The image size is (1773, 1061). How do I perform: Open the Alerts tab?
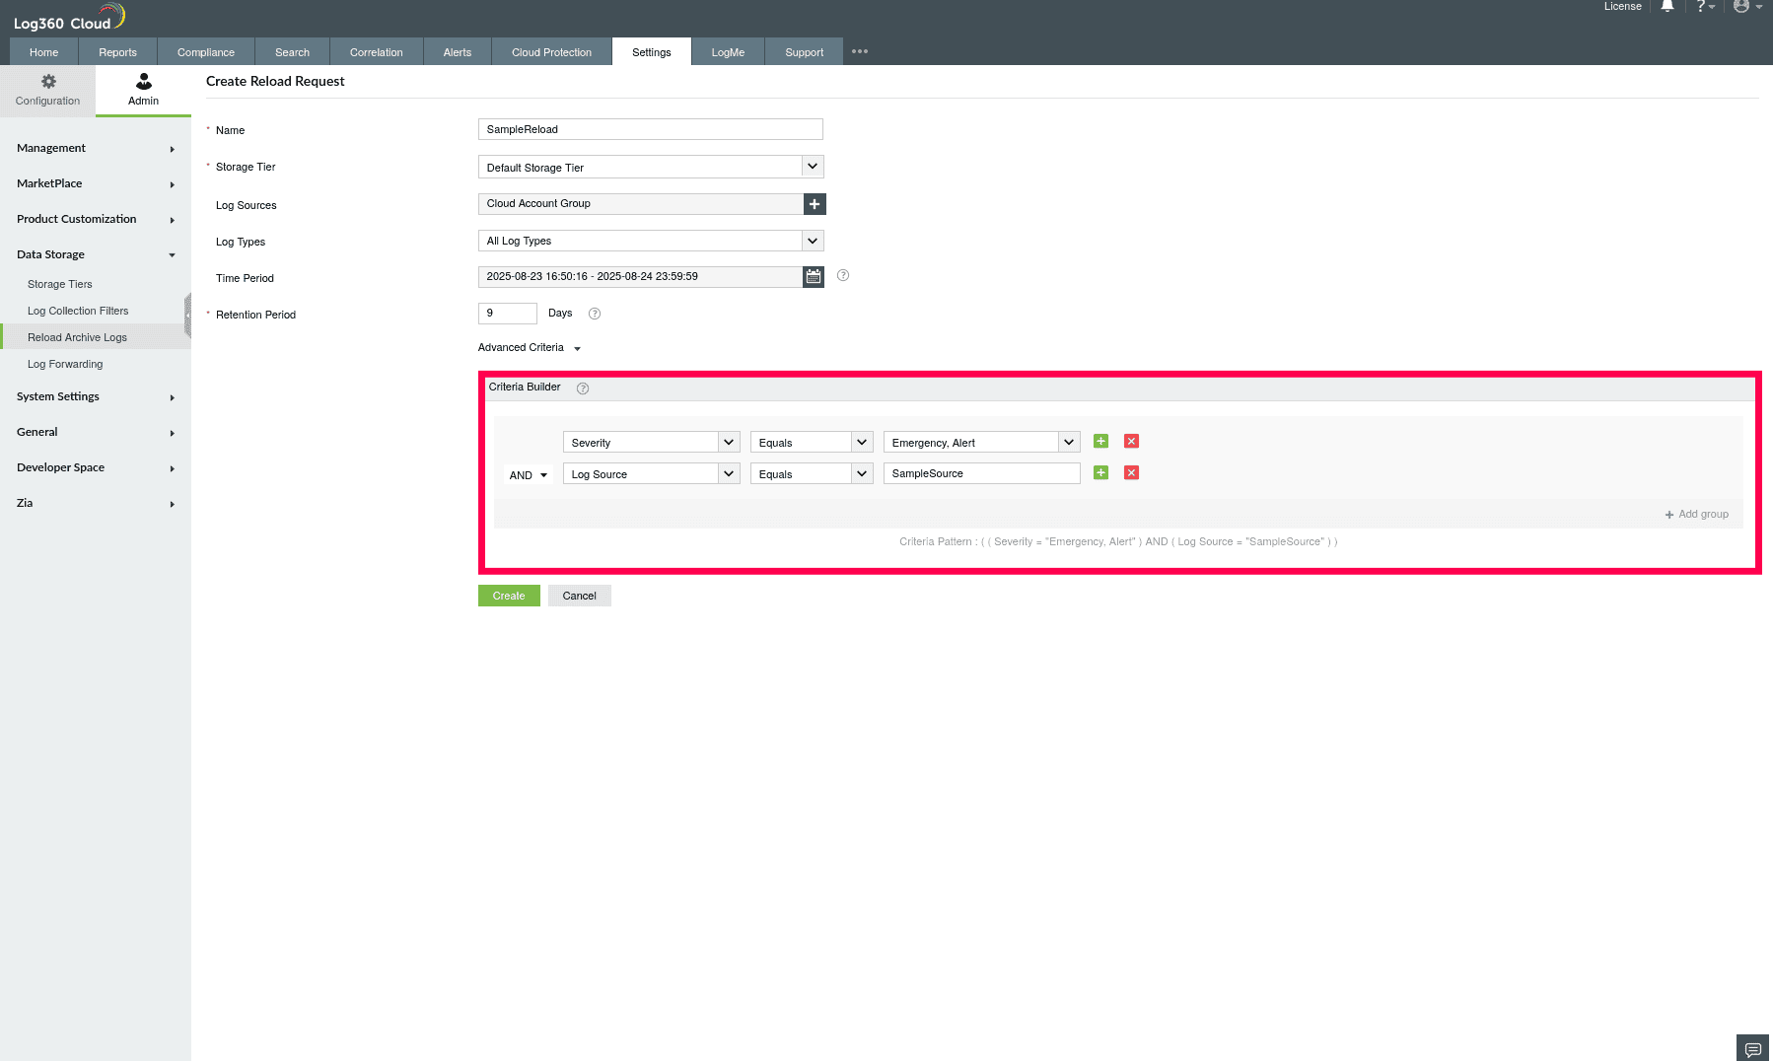[458, 52]
